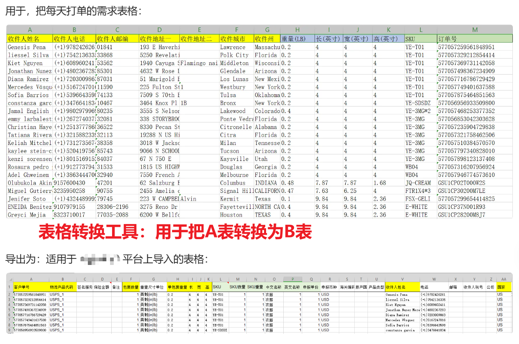Click zip code 28306-2196 cell

[117, 207]
